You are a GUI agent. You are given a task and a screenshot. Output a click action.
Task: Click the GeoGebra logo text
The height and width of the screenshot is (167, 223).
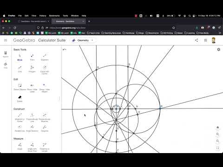coord(24,40)
